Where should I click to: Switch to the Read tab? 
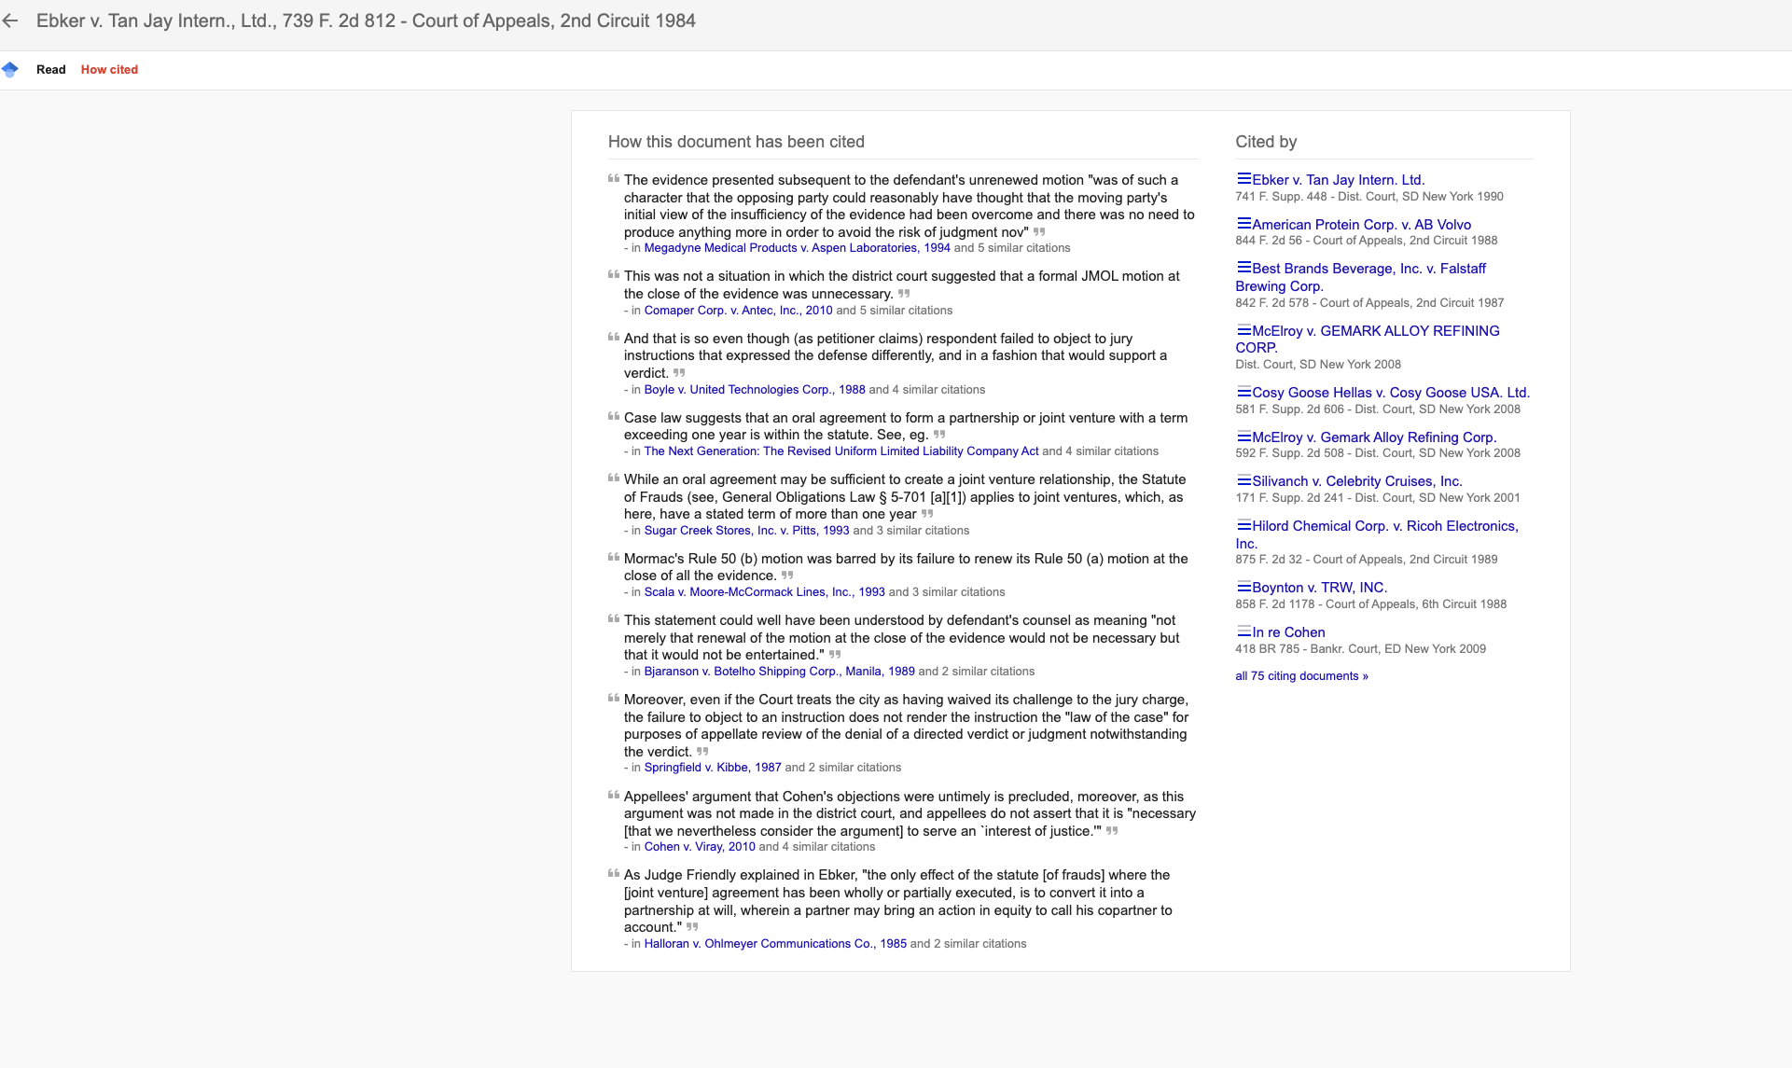[x=50, y=69]
